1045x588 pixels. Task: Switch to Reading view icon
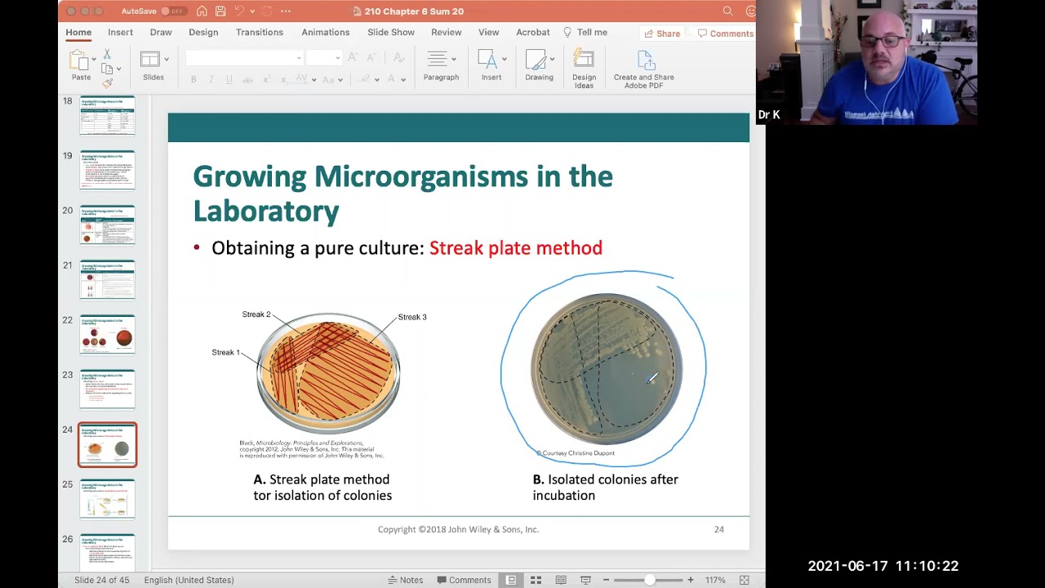561,580
